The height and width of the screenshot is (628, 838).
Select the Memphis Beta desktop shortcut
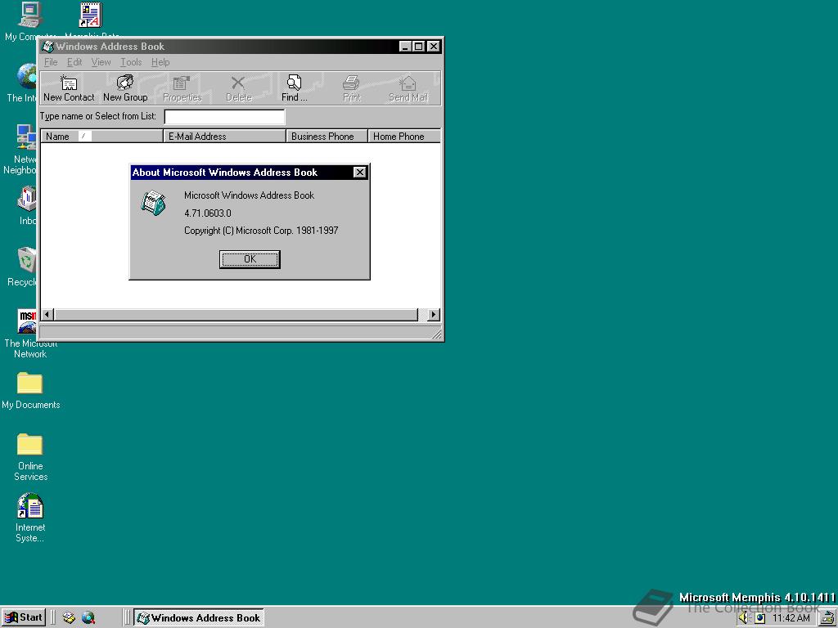(x=91, y=20)
